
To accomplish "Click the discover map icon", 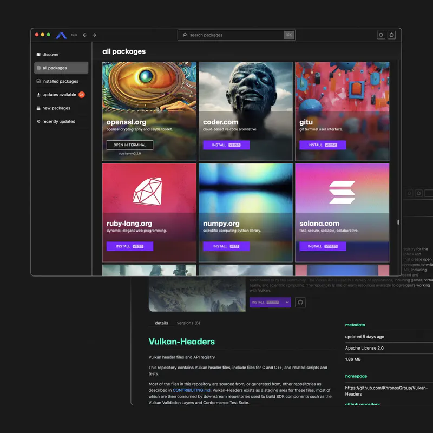I will pyautogui.click(x=38, y=55).
